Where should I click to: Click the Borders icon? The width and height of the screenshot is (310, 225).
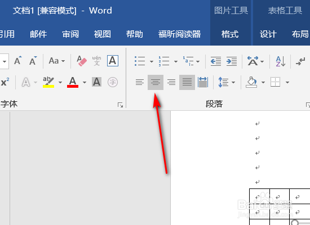coord(276,82)
